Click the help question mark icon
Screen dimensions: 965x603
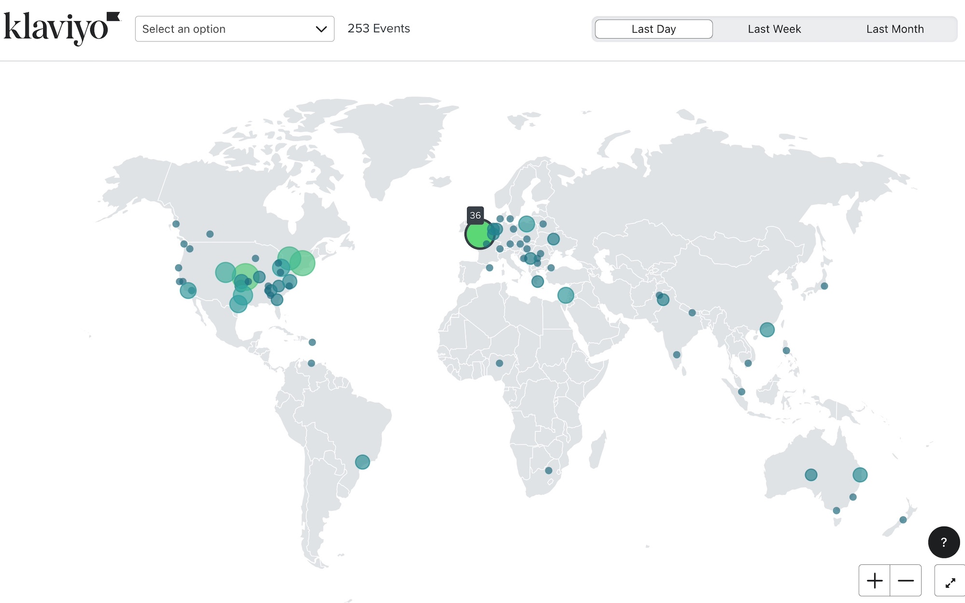coord(943,542)
